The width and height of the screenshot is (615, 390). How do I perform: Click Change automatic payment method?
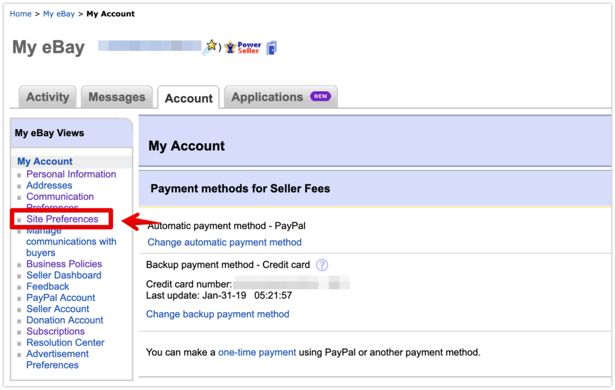coord(225,242)
